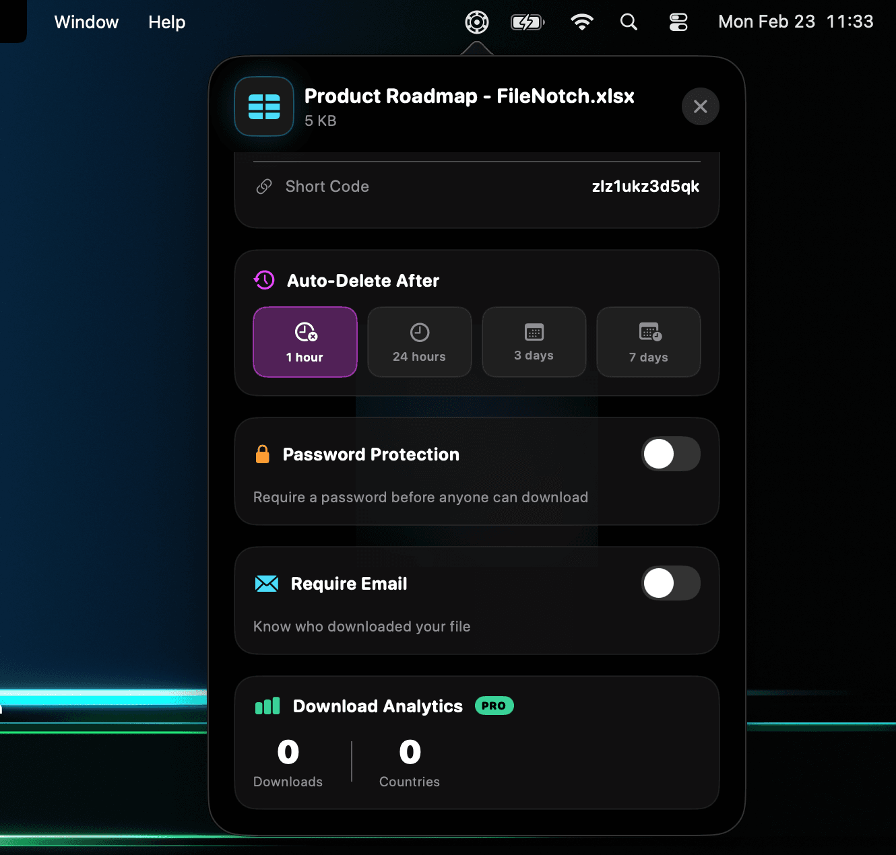Open the Window menu
Viewport: 896px width, 855px height.
(x=86, y=22)
